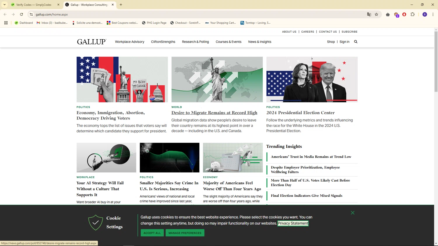Click the piggy bank economy thumbnail
438x246 pixels.
(233, 158)
